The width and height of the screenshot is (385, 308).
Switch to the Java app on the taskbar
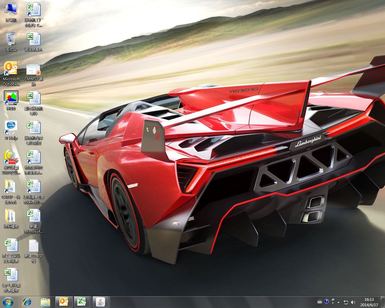[x=100, y=302]
